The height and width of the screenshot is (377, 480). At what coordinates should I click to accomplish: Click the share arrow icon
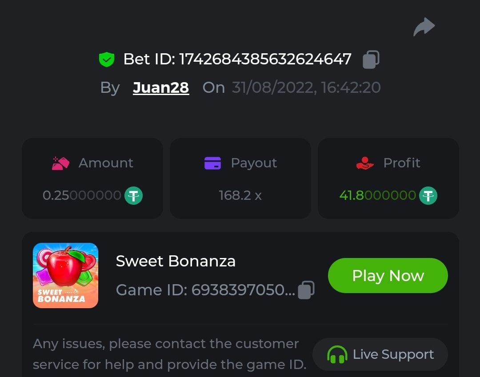tap(424, 27)
